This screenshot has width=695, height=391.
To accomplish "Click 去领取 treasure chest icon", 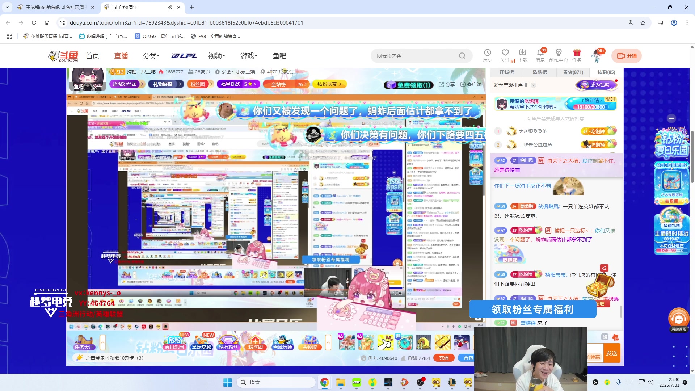I will click(x=310, y=342).
